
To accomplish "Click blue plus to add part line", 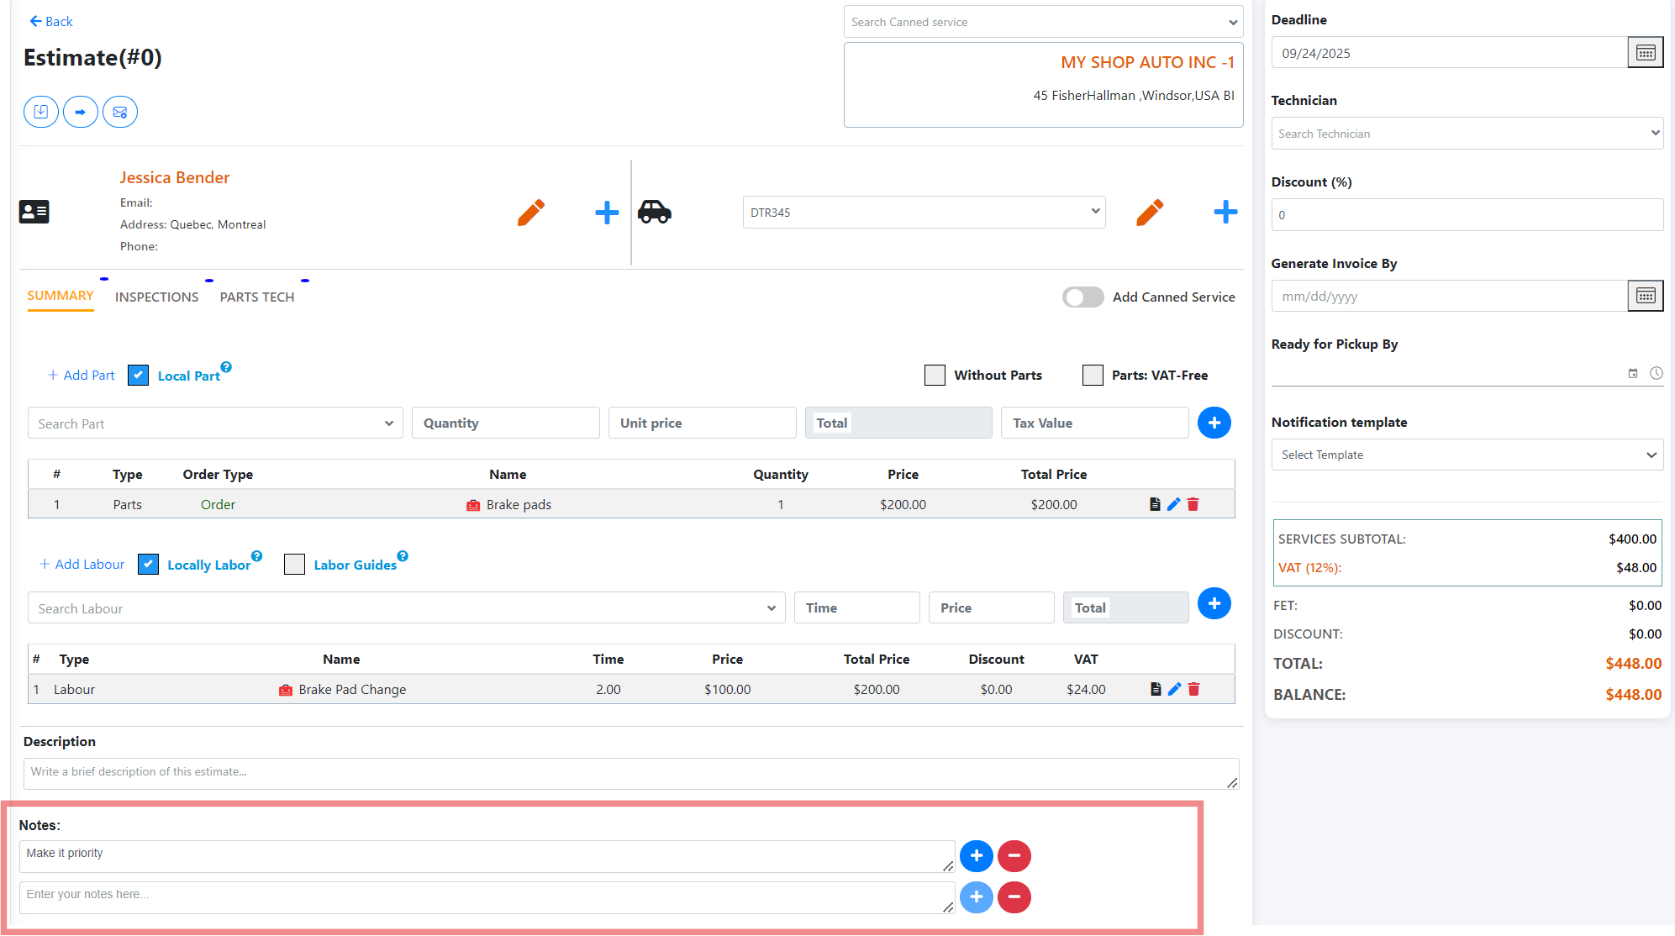I will (x=1214, y=423).
